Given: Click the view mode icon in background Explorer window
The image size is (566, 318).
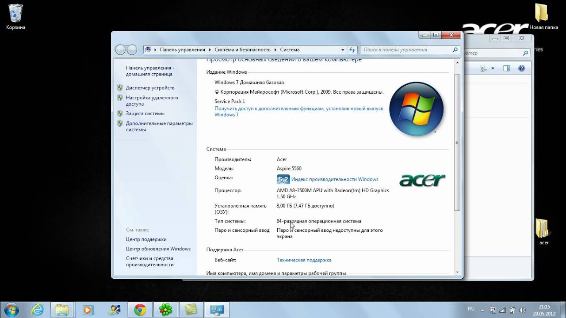Looking at the screenshot, I should click(x=483, y=68).
